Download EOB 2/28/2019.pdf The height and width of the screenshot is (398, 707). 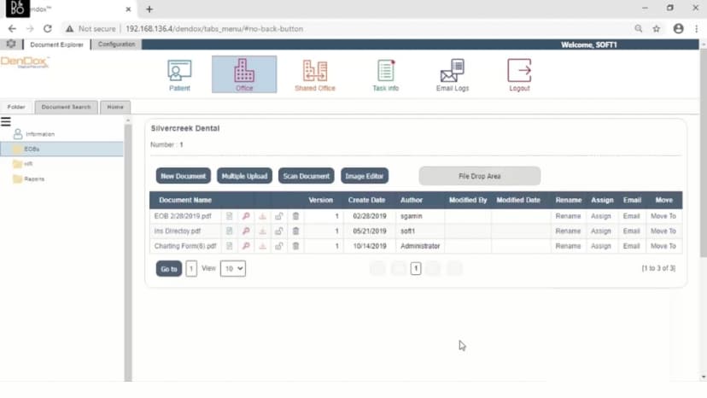pyautogui.click(x=262, y=216)
